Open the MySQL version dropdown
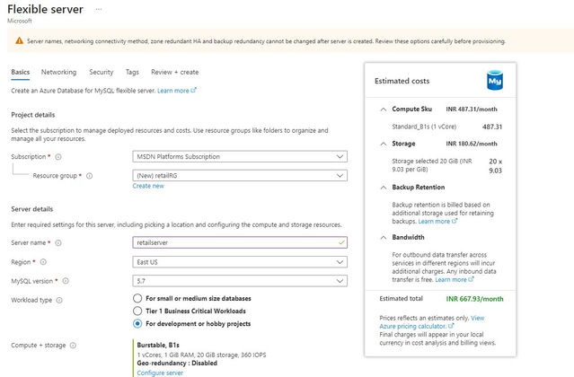 (x=239, y=281)
